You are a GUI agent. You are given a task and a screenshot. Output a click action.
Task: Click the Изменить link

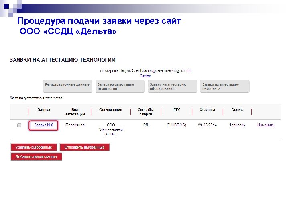coord(266,125)
